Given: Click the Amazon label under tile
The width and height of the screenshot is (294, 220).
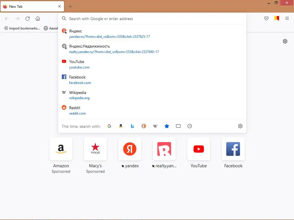Looking at the screenshot, I should point(61,166).
